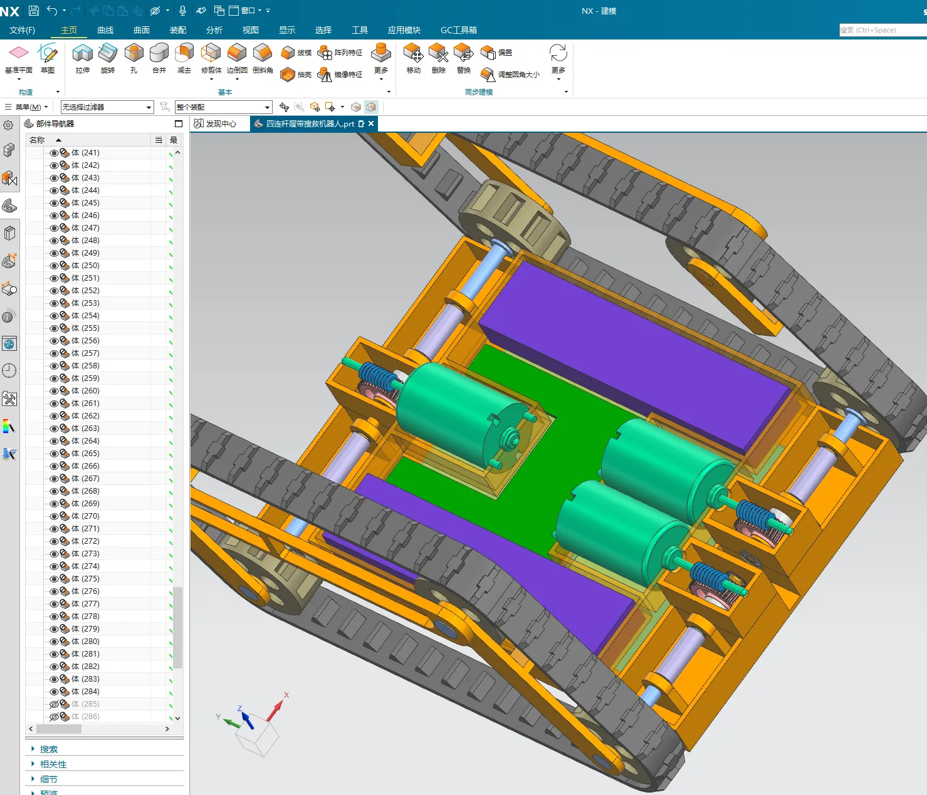The image size is (927, 795).
Task: Switch to the 发现中心 tab
Action: pyautogui.click(x=216, y=123)
